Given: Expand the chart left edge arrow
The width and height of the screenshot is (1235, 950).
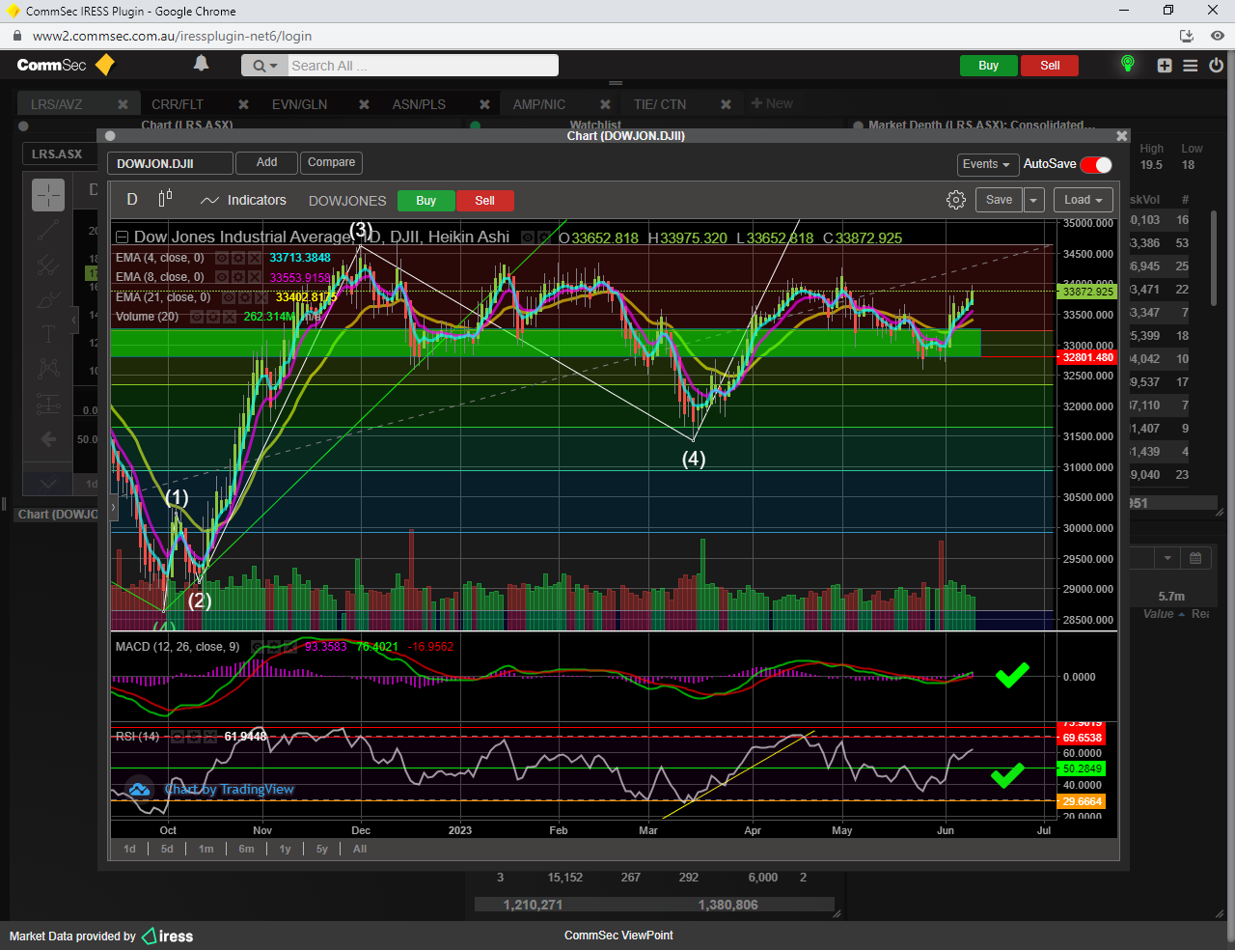Looking at the screenshot, I should coord(114,506).
